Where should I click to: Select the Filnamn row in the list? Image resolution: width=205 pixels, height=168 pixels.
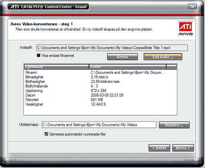100,72
